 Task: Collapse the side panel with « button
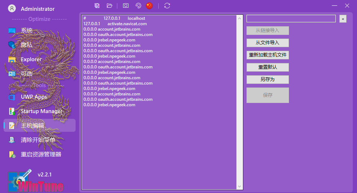coord(343,19)
